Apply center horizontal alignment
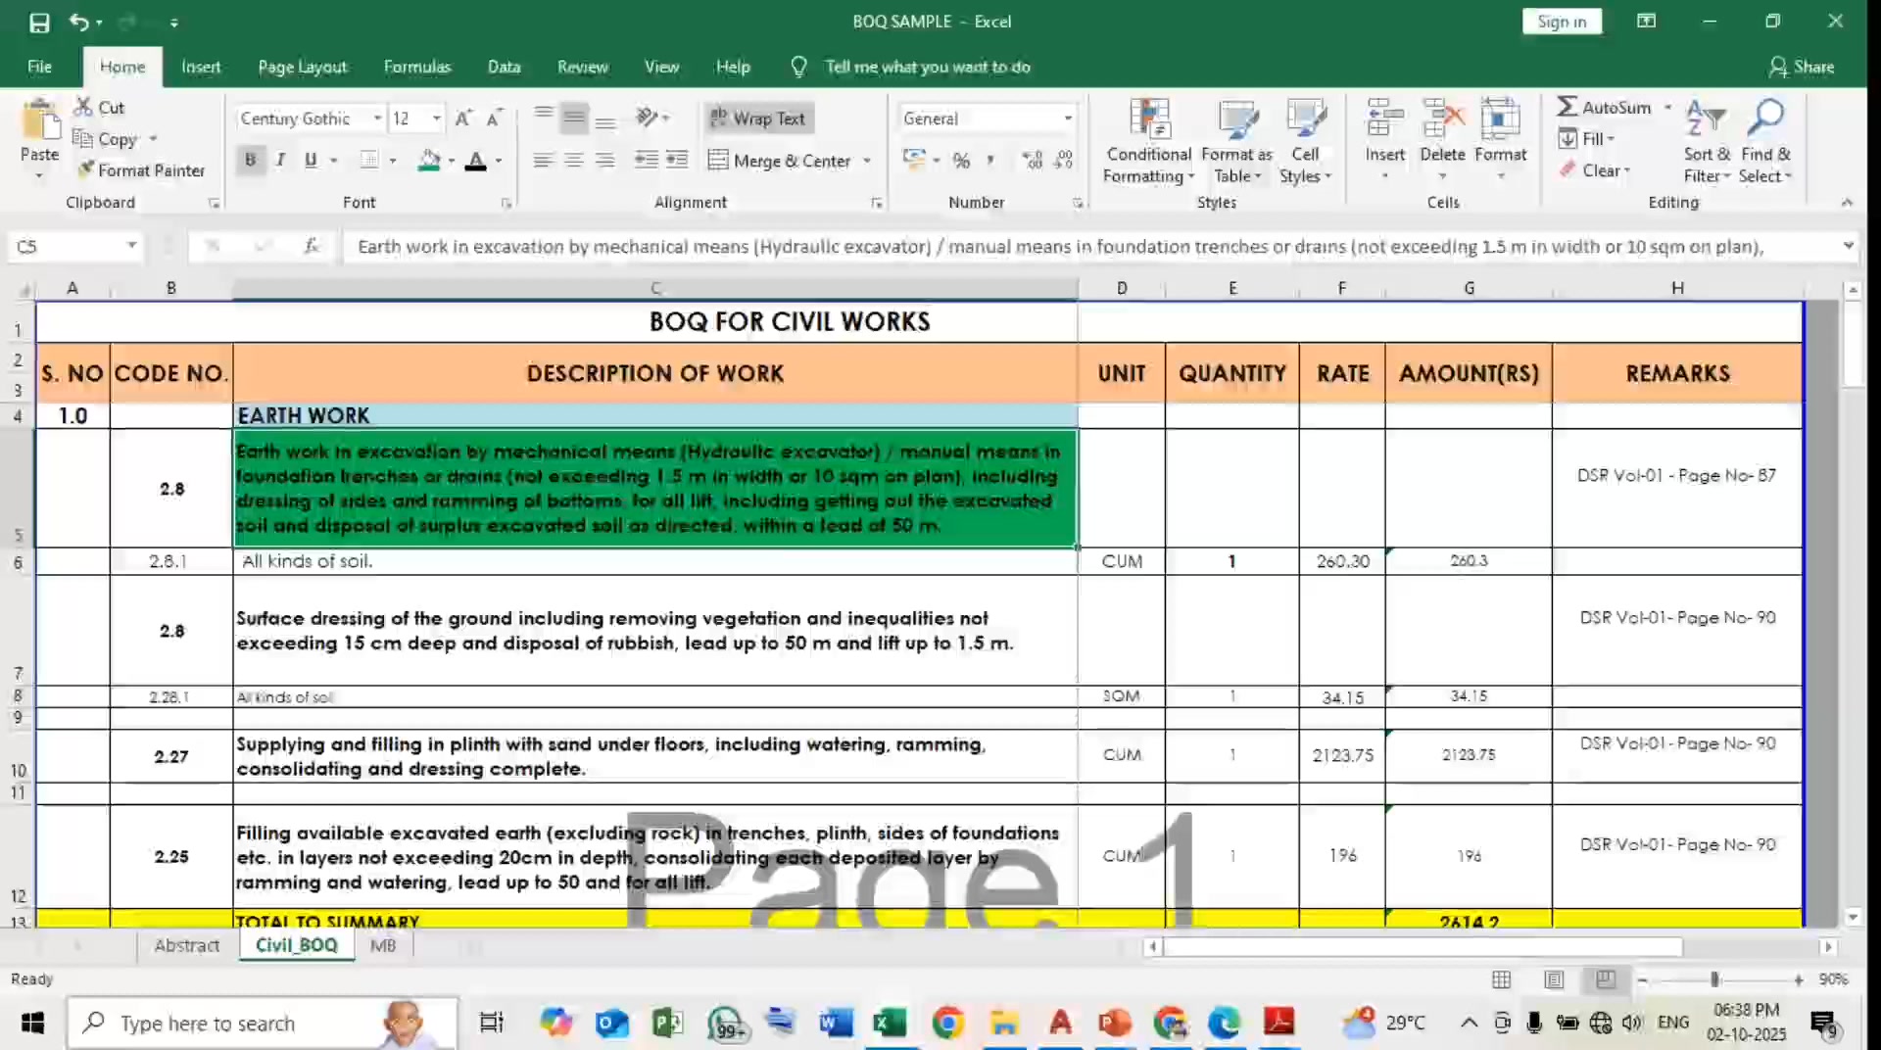The width and height of the screenshot is (1881, 1050). 574,160
